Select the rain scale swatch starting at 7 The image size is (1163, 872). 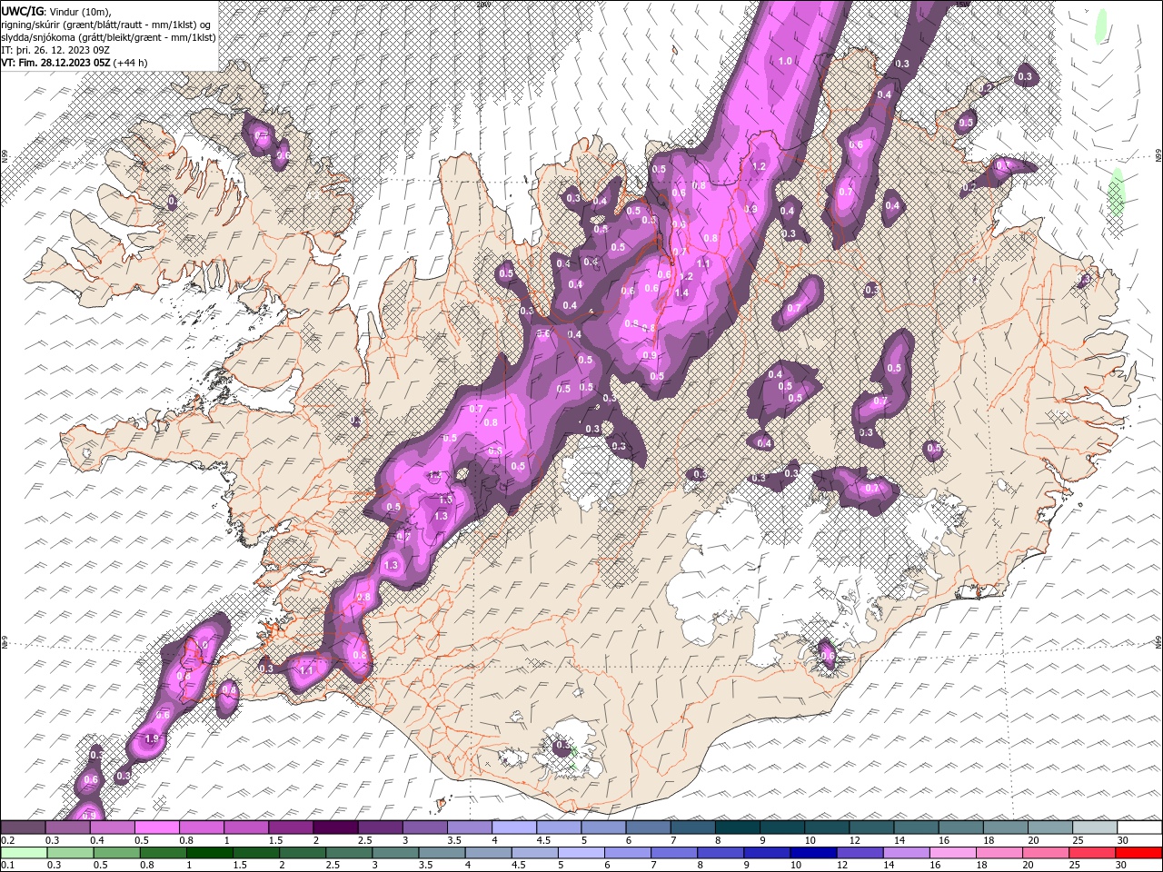pos(673,853)
